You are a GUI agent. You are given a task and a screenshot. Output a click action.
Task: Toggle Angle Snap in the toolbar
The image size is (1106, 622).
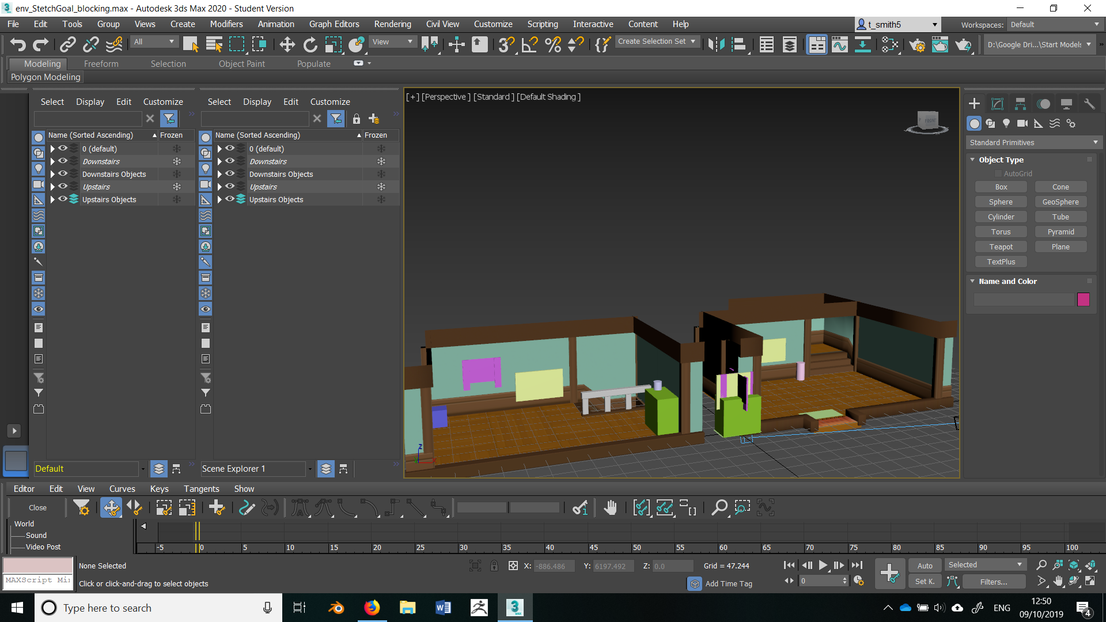click(530, 44)
